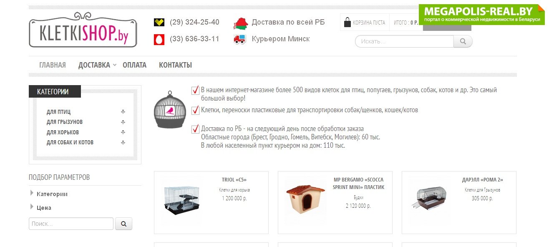The image size is (549, 247).
Task: Go to the Оплата menu item
Action: pyautogui.click(x=134, y=65)
